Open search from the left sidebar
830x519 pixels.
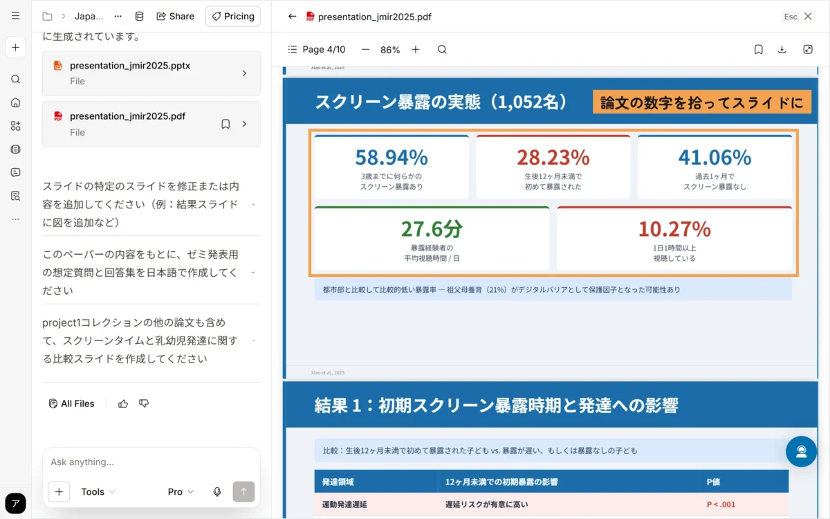pos(15,80)
